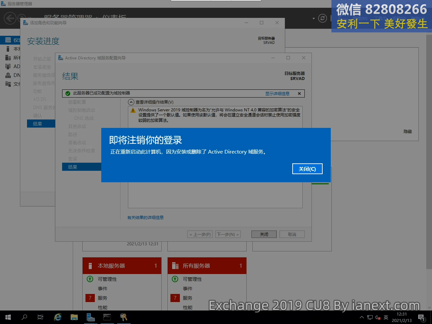Select the AD DS step in Add Roles wizard
The image size is (432, 324).
click(x=39, y=99)
